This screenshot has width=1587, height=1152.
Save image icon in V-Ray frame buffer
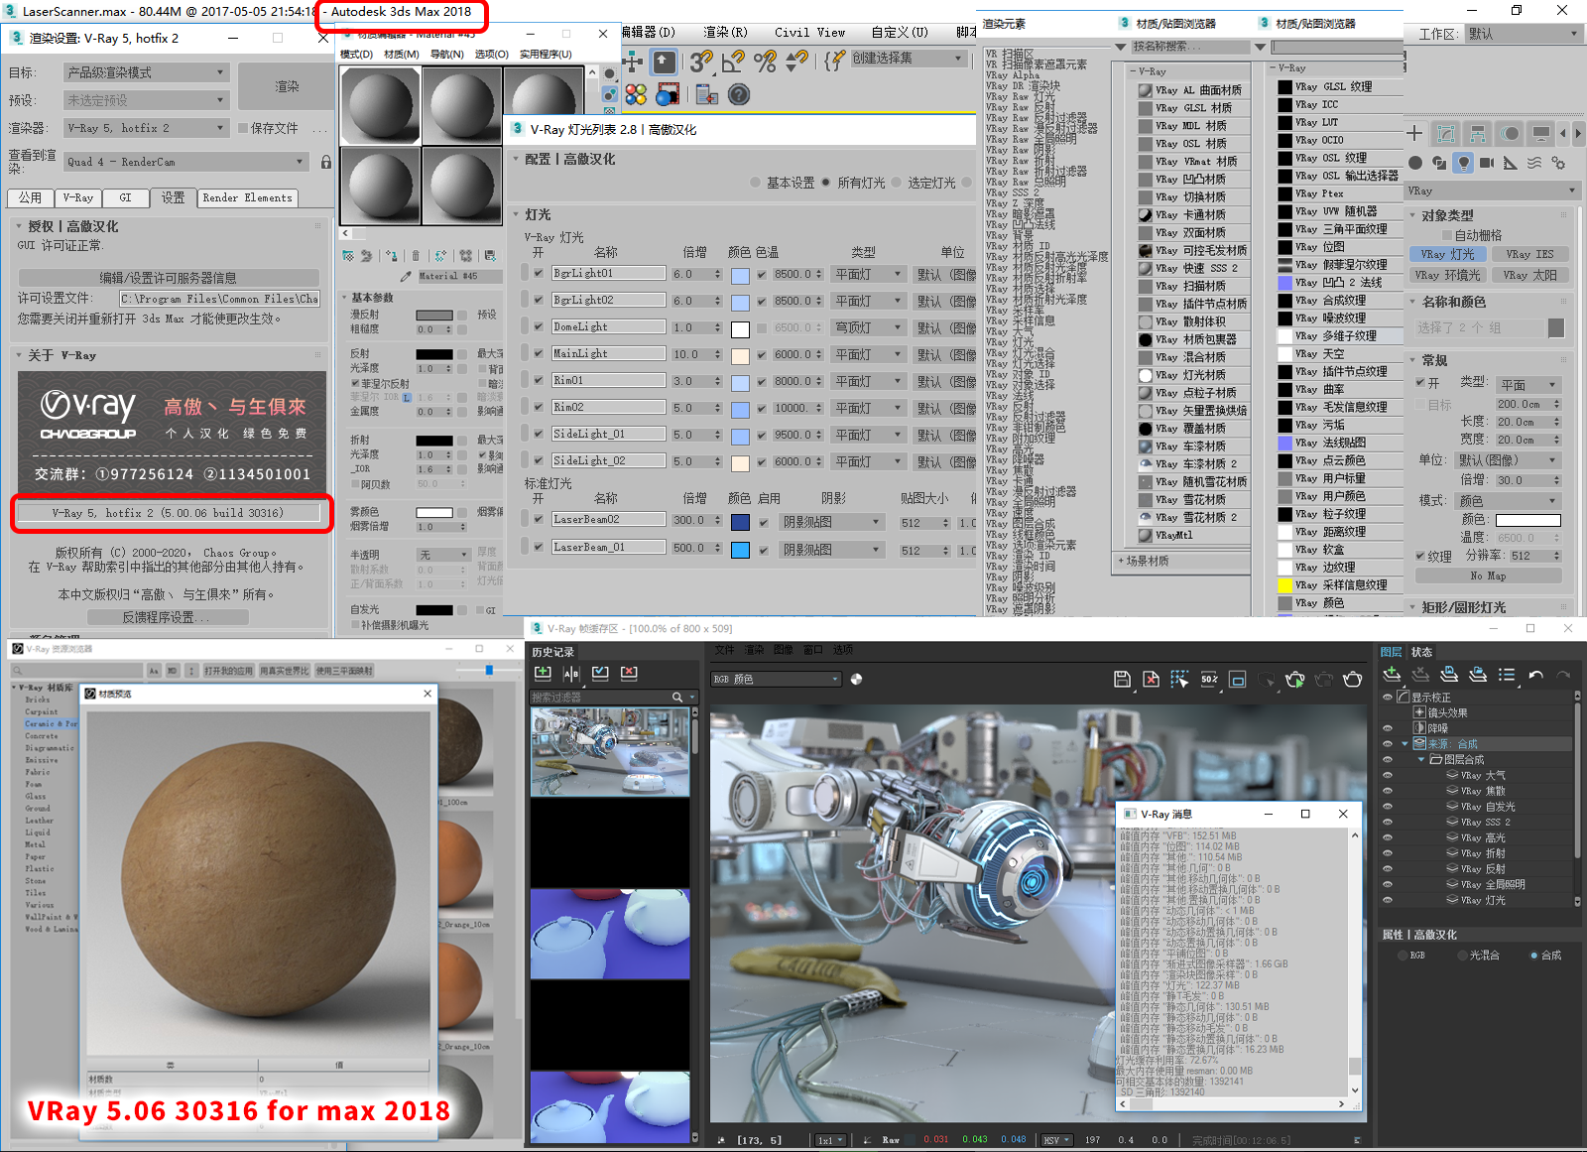(1122, 679)
